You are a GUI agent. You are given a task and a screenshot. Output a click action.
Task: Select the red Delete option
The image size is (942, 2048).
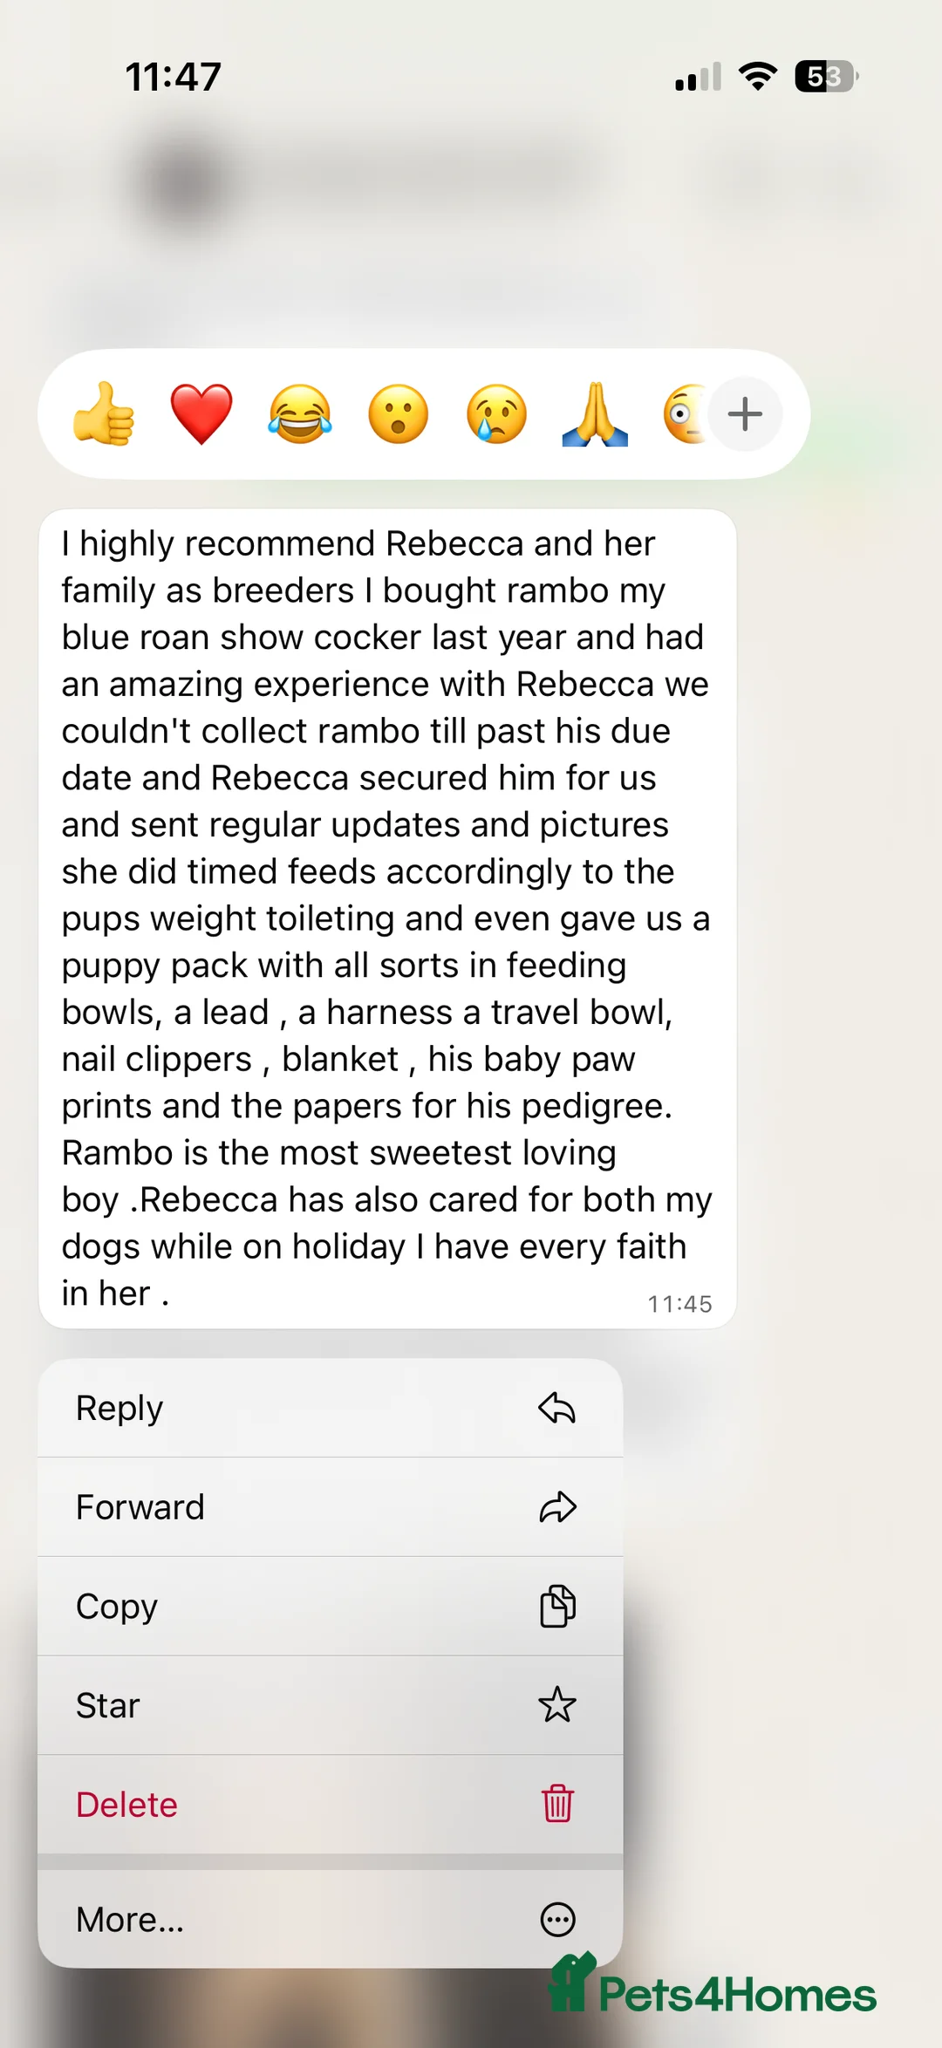(126, 1804)
